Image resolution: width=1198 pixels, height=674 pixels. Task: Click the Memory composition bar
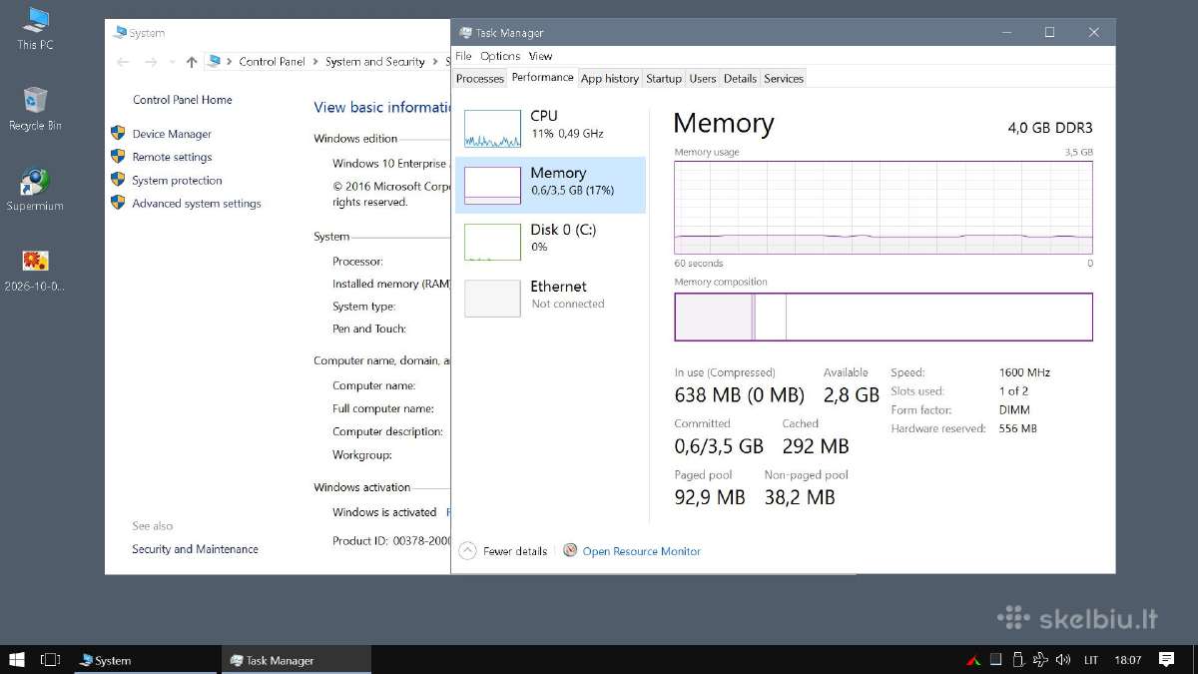click(x=884, y=317)
